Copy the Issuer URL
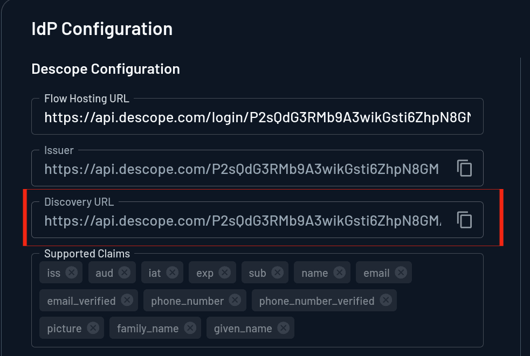530x356 pixels. (464, 168)
